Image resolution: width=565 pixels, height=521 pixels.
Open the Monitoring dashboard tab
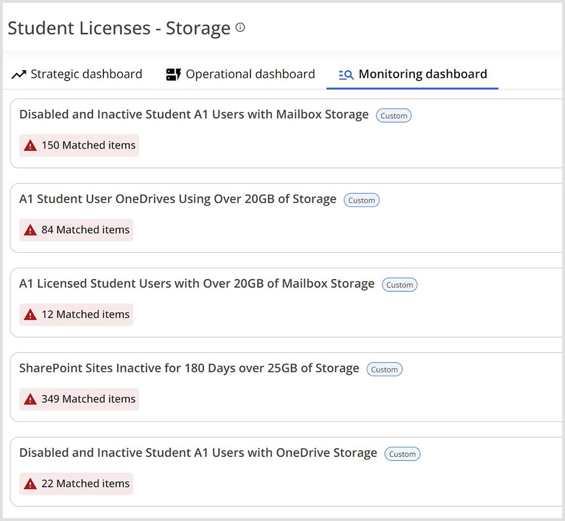[422, 74]
